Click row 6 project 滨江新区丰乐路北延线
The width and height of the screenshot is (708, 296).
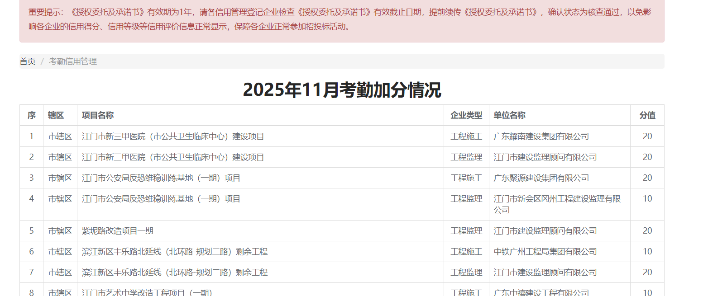[175, 252]
